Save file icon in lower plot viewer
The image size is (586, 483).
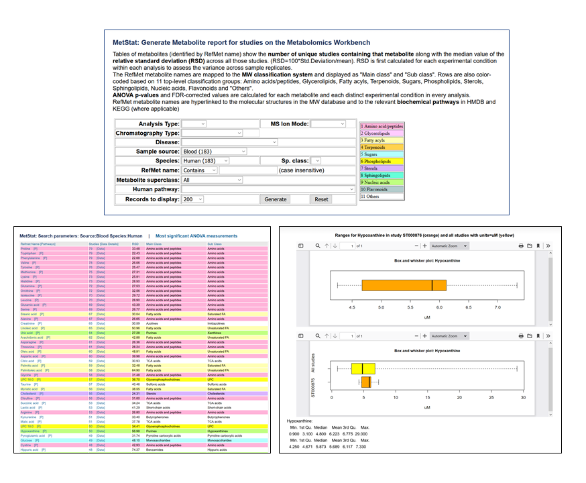point(530,336)
